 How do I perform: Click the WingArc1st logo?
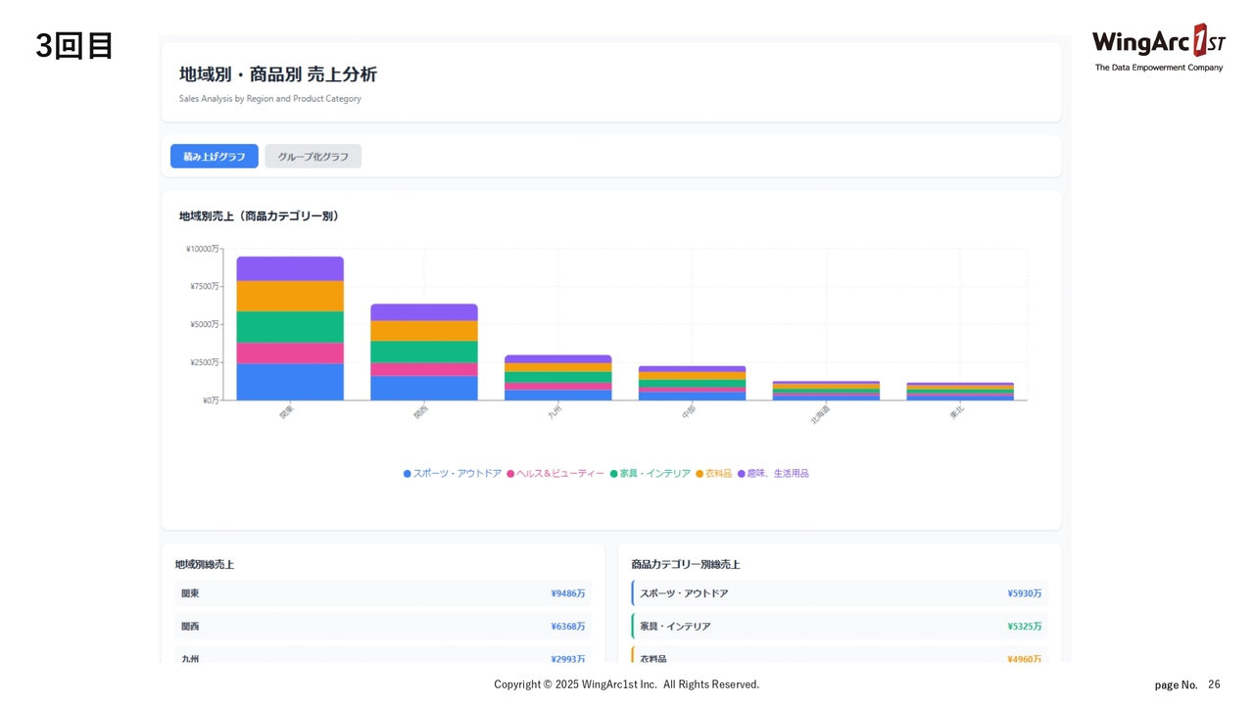pyautogui.click(x=1158, y=47)
